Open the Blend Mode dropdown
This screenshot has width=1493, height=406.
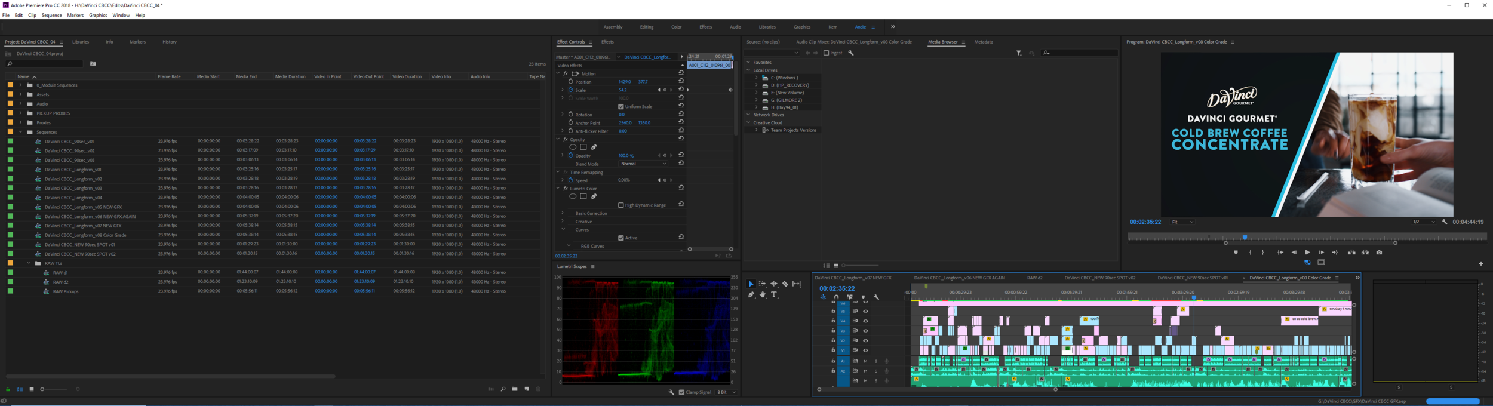[x=643, y=164]
